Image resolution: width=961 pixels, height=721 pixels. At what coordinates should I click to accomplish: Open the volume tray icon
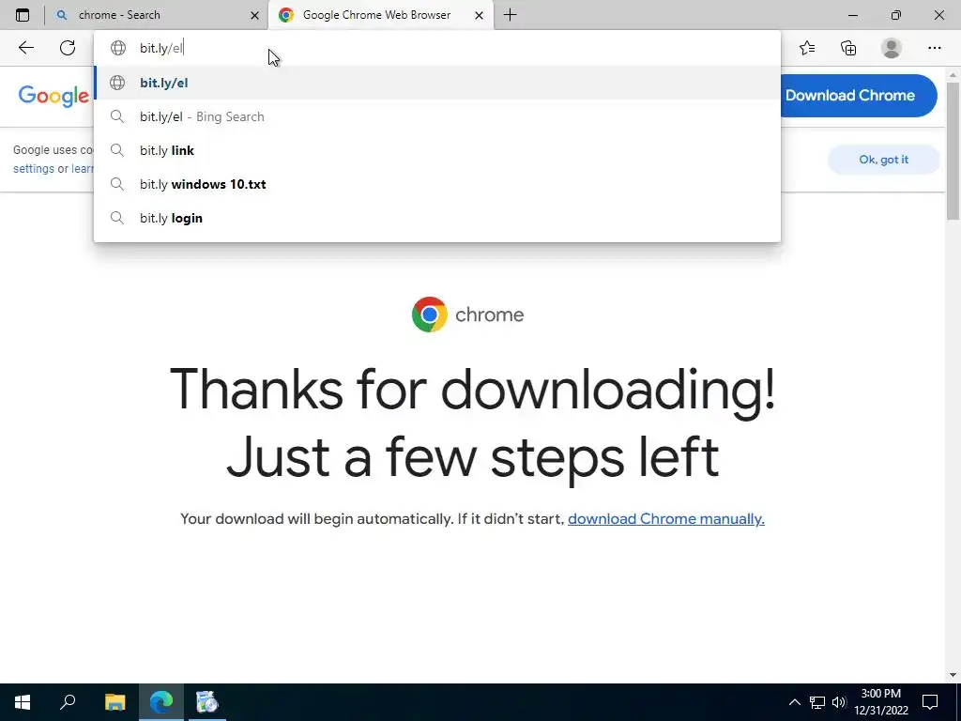(x=839, y=702)
